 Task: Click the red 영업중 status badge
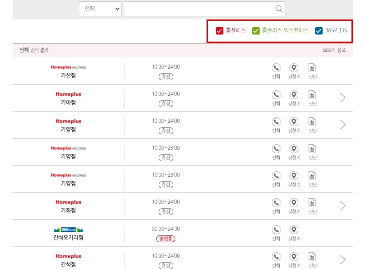166,239
